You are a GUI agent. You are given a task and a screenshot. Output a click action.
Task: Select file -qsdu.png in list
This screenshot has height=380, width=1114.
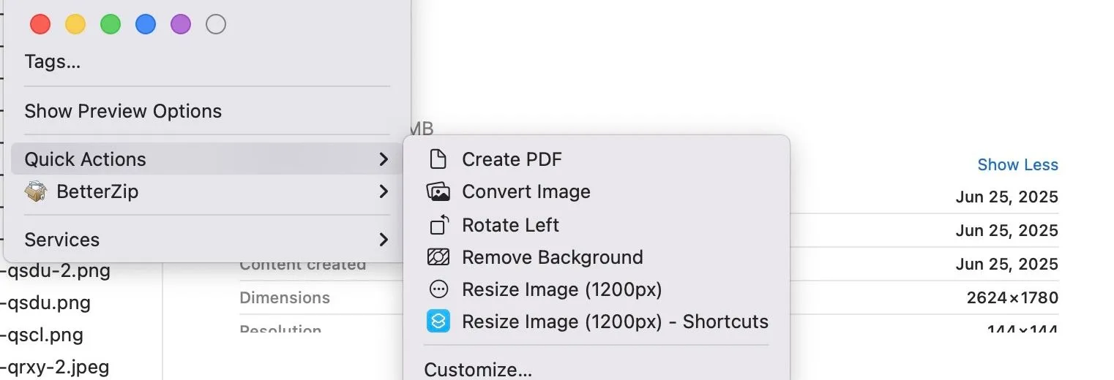point(45,303)
